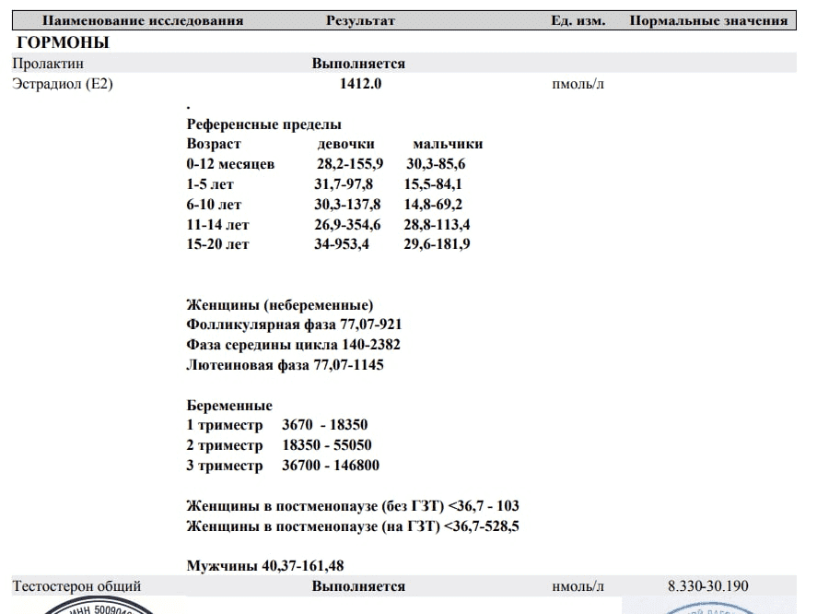Select the 'Фаза середины цикла 140-2382' line
Viewport: 817px width, 614px height.
(293, 345)
